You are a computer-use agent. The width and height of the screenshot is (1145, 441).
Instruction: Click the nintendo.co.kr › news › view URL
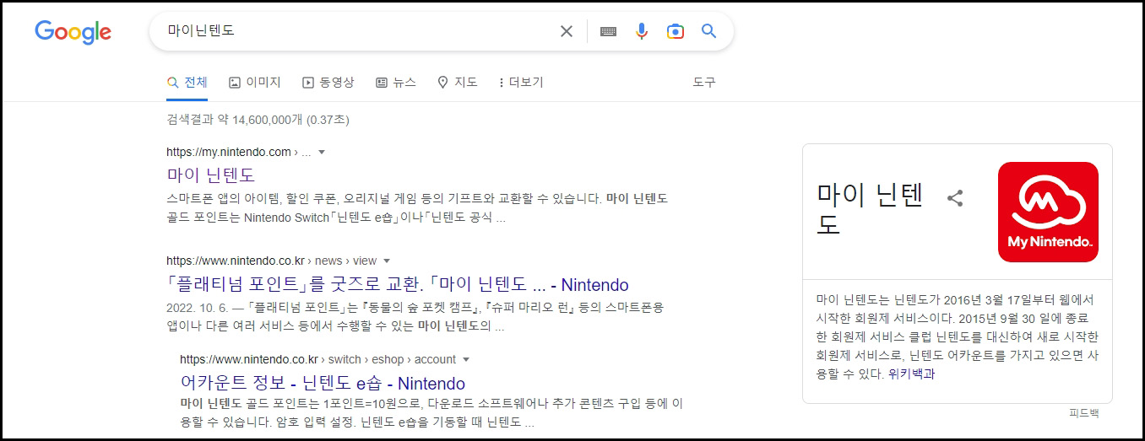coord(272,261)
